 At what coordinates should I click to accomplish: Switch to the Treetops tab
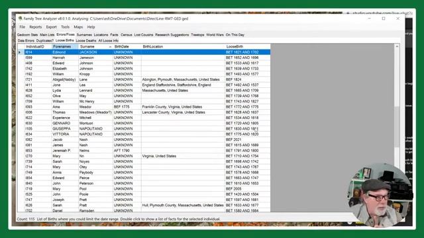(x=197, y=35)
